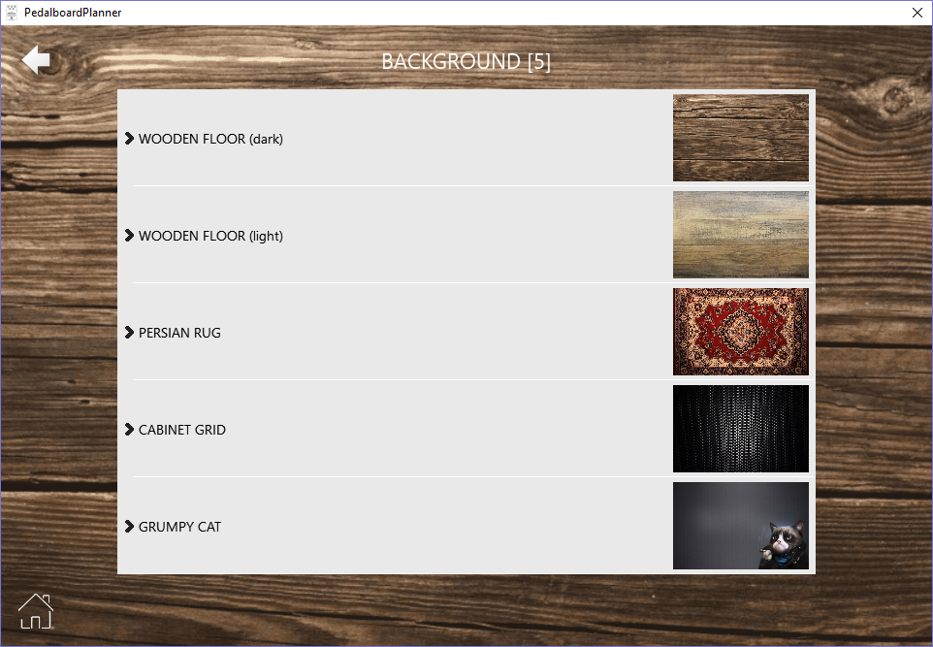Image resolution: width=933 pixels, height=647 pixels.
Task: Click the light wooden floor thumbnail
Action: [741, 235]
